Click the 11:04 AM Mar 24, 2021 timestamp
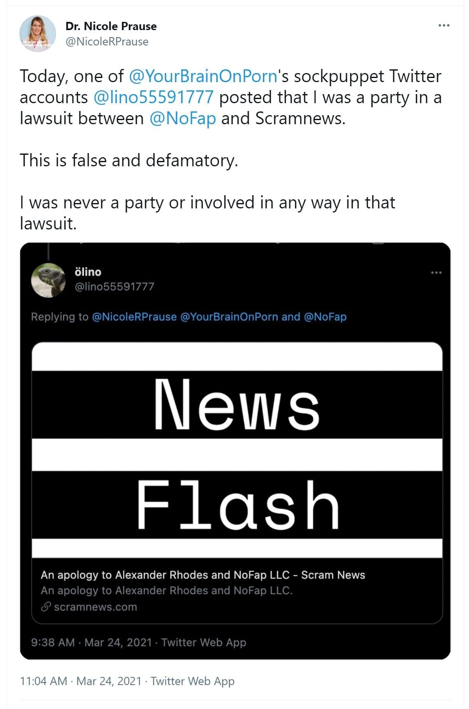469x709 pixels. tap(80, 681)
